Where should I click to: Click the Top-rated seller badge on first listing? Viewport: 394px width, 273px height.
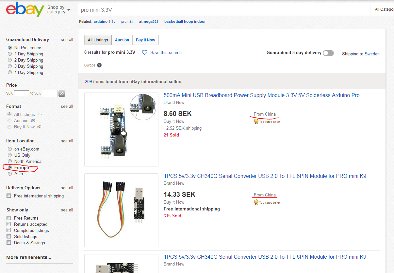tap(267, 122)
